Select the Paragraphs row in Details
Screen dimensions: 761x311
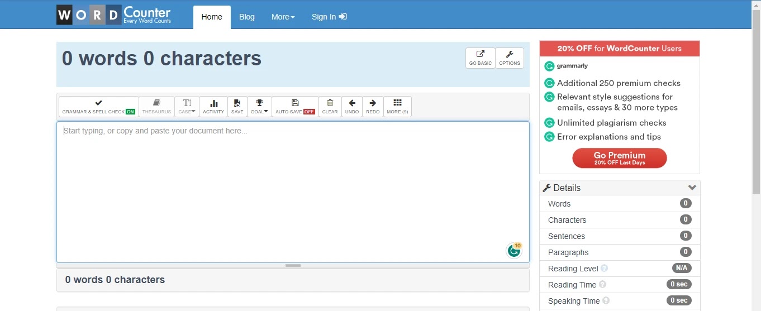620,252
